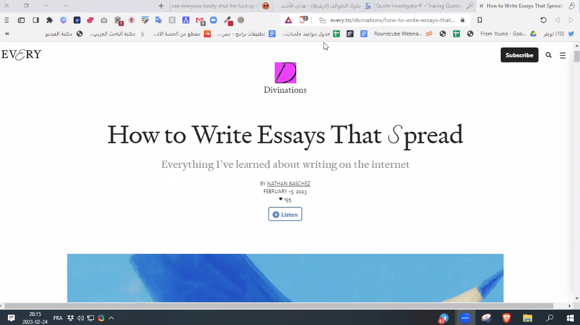The width and height of the screenshot is (580, 325).
Task: Play the article with the Listen button
Action: [285, 214]
